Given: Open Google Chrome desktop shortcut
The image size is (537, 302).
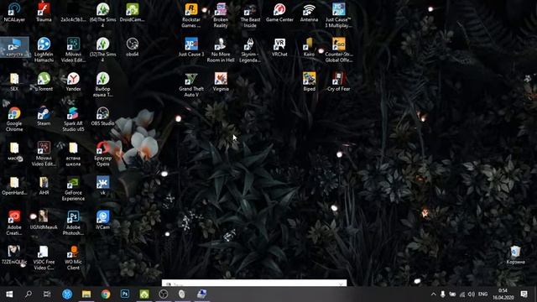Looking at the screenshot, I should [x=14, y=119].
